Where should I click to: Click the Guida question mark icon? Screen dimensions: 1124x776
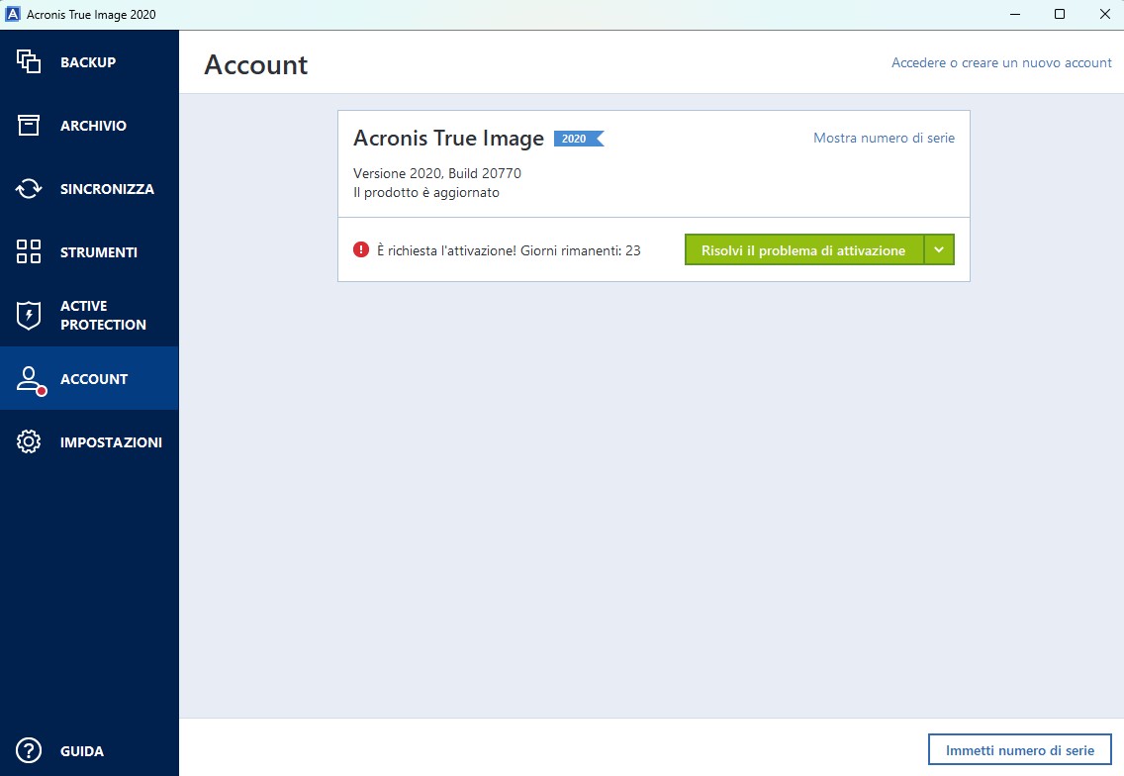(29, 751)
